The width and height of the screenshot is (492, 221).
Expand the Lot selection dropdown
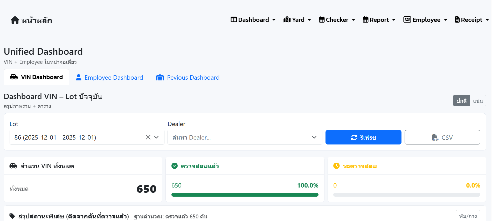click(156, 137)
